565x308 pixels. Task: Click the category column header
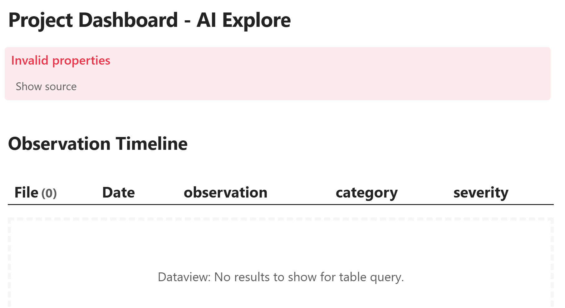[366, 193]
